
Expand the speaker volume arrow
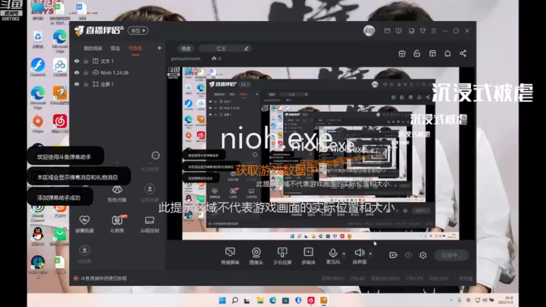tap(370, 254)
